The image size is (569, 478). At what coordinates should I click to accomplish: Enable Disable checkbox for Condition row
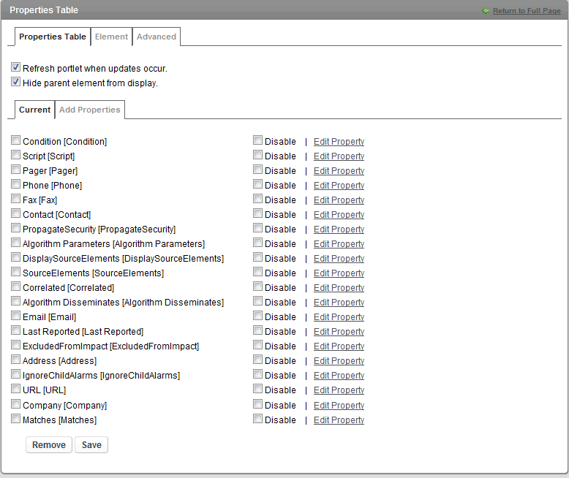(257, 140)
